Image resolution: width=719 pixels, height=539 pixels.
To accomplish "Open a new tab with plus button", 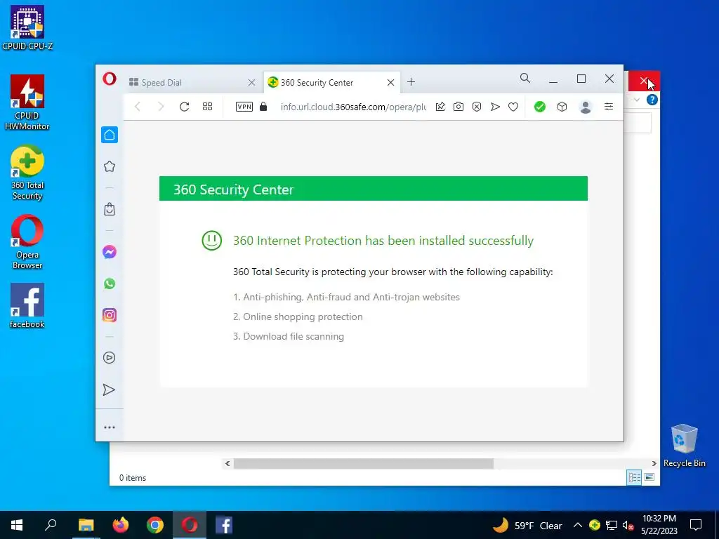I will coord(411,82).
